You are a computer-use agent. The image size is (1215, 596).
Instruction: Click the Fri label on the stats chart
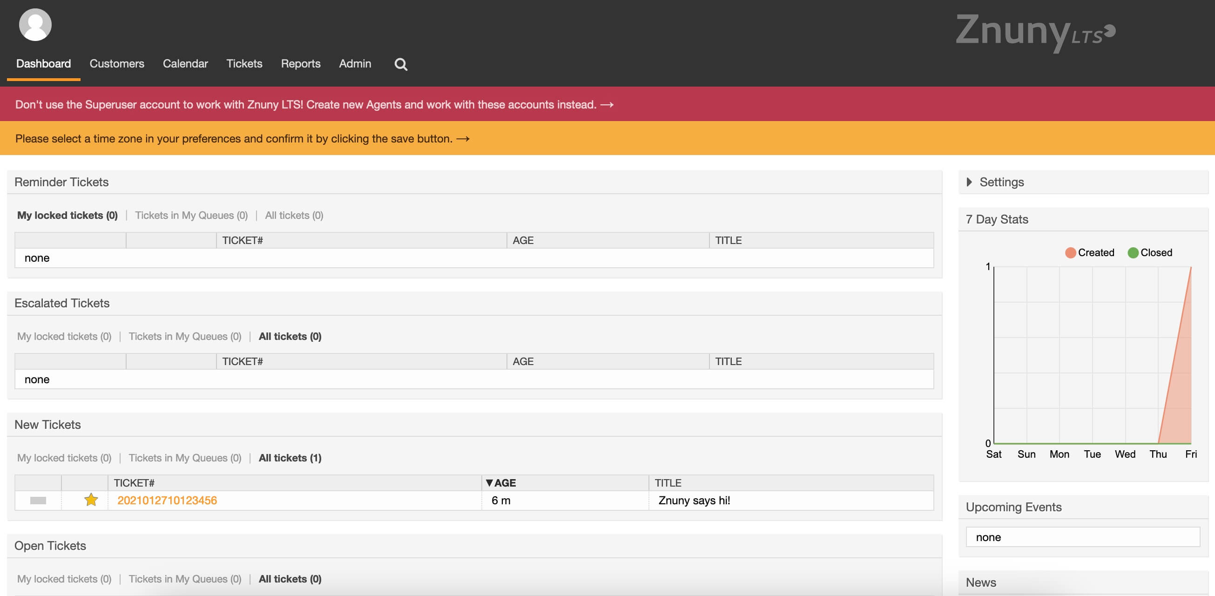(x=1191, y=454)
